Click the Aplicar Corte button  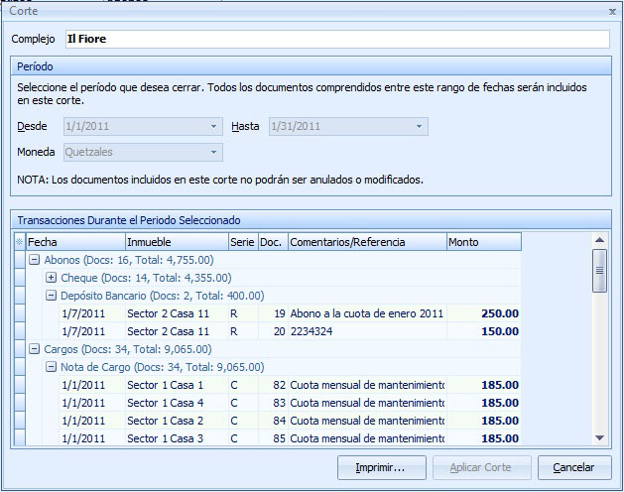click(480, 467)
